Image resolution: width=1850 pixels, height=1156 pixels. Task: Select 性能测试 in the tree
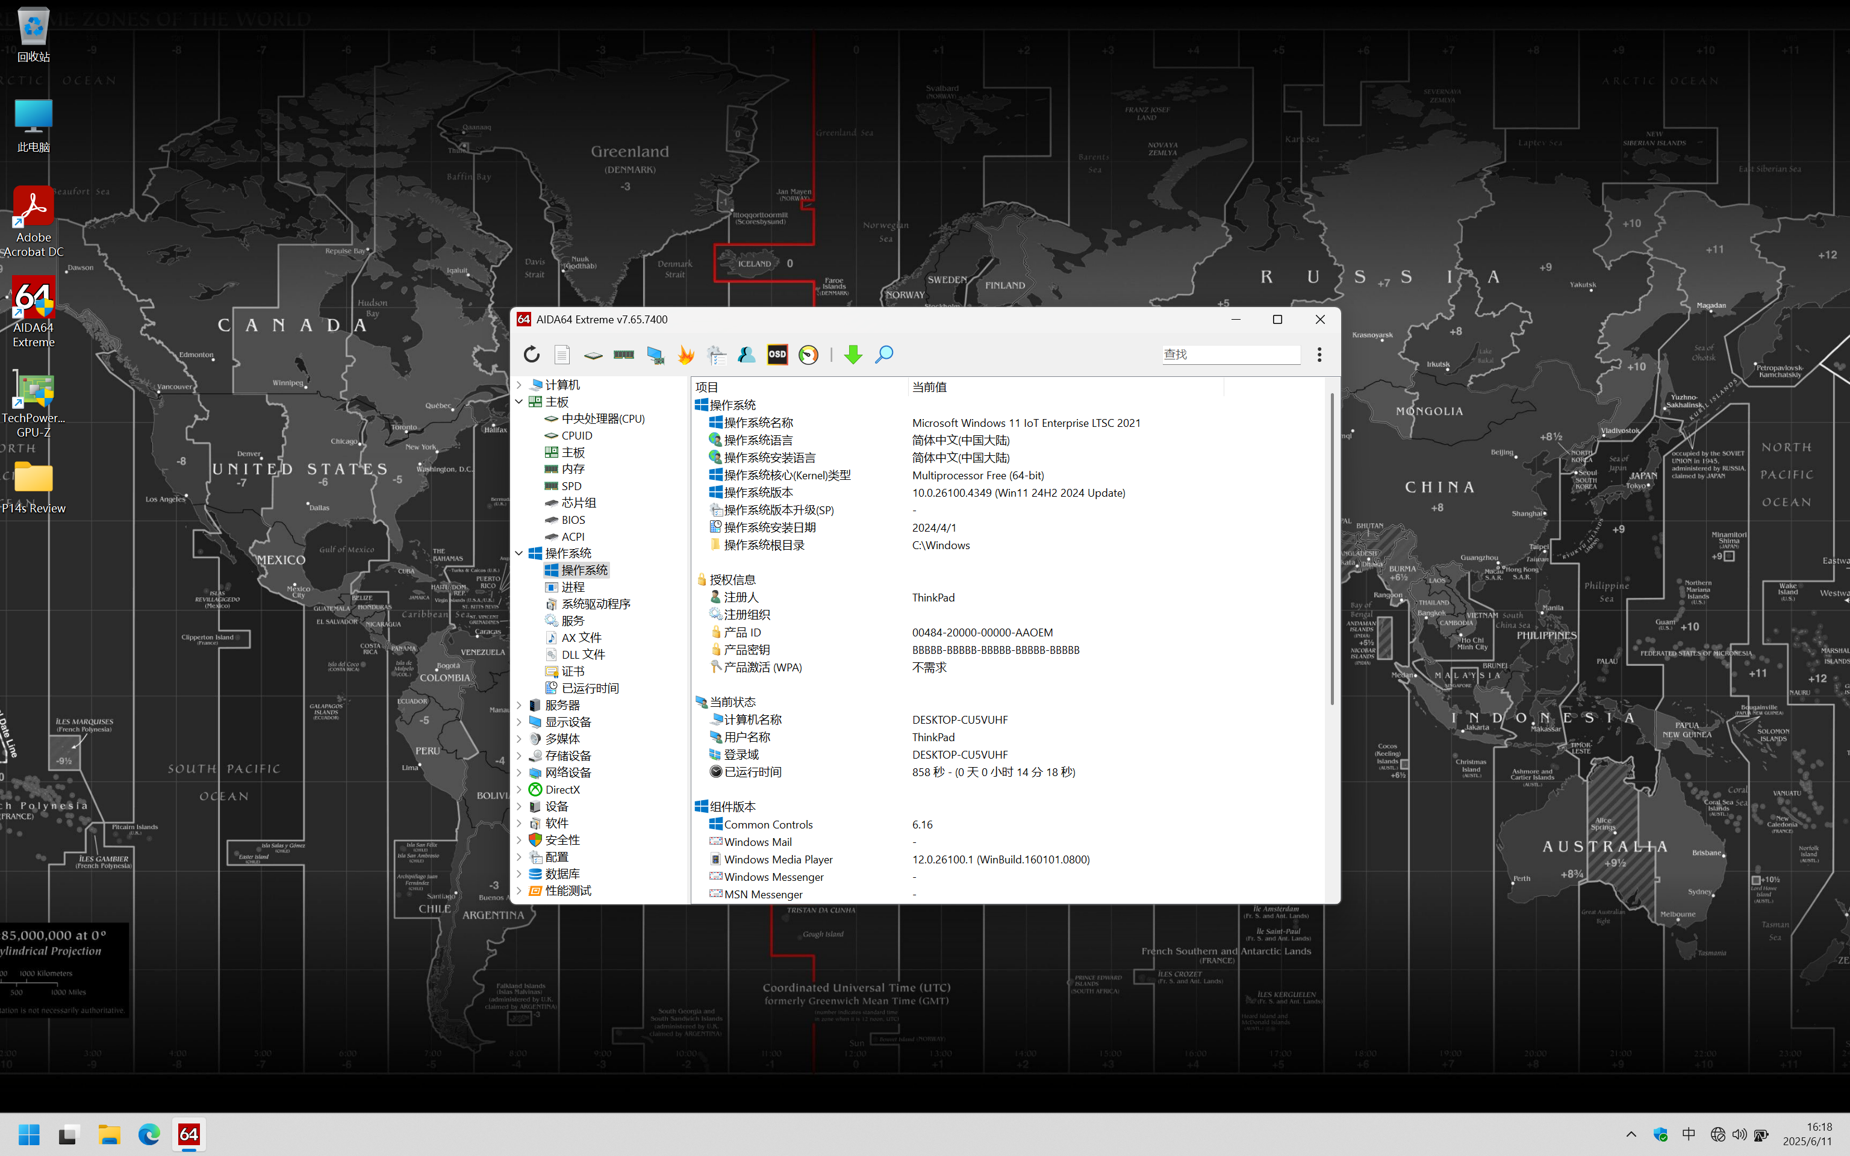tap(559, 890)
